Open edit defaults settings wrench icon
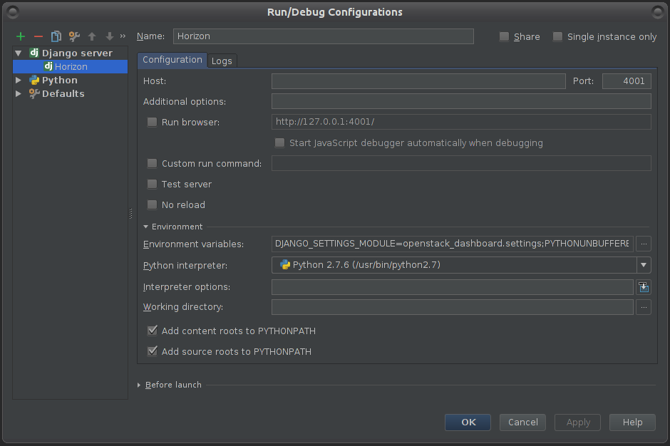This screenshot has height=446, width=670. (x=74, y=36)
